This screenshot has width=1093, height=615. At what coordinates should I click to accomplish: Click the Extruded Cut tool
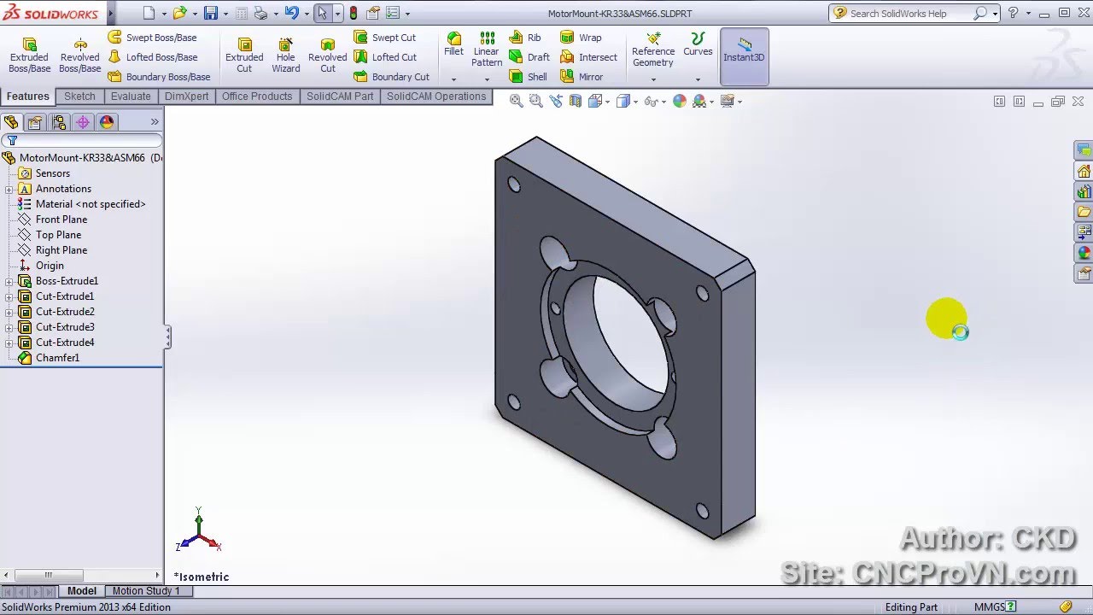click(244, 56)
